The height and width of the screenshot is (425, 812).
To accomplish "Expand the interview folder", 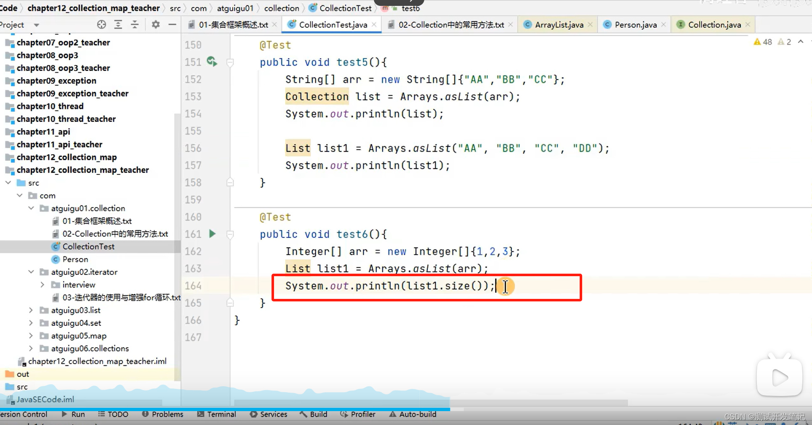I will click(43, 285).
